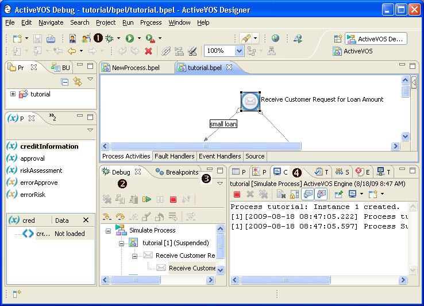Click the red X delete icon in toolbar

pos(148,51)
